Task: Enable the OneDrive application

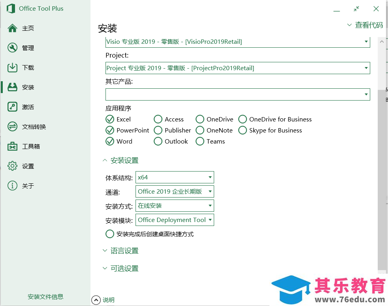Action: pyautogui.click(x=200, y=119)
